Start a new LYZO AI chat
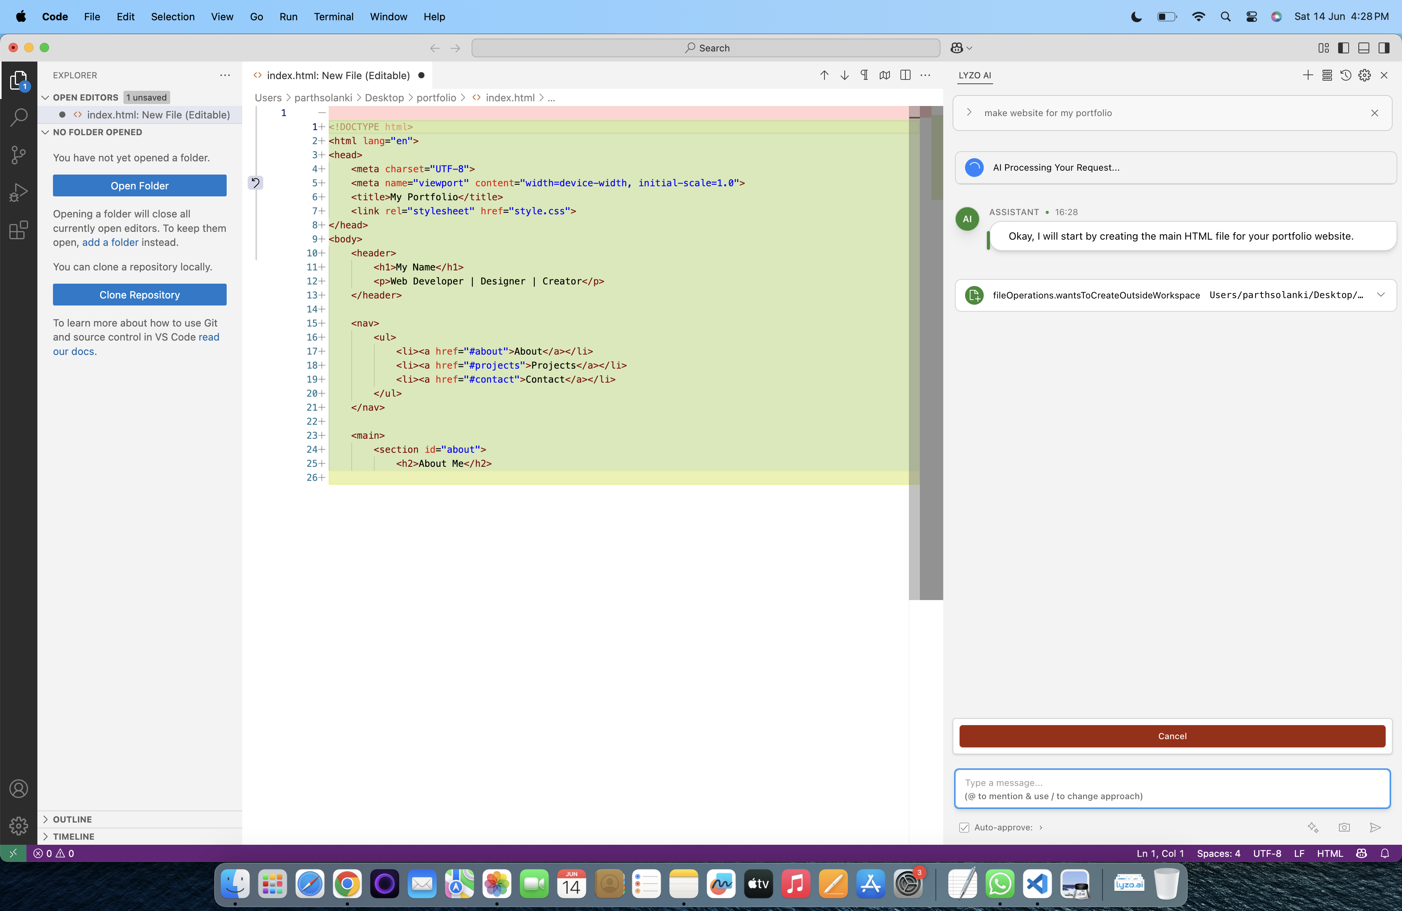 point(1308,76)
